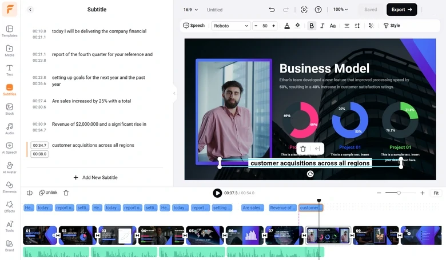The width and height of the screenshot is (446, 260).
Task: Click the font size field showing 50
Action: tap(265, 26)
